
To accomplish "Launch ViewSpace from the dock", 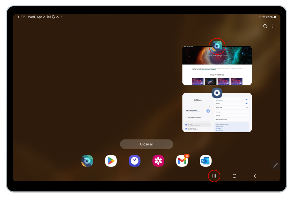I will point(87,161).
